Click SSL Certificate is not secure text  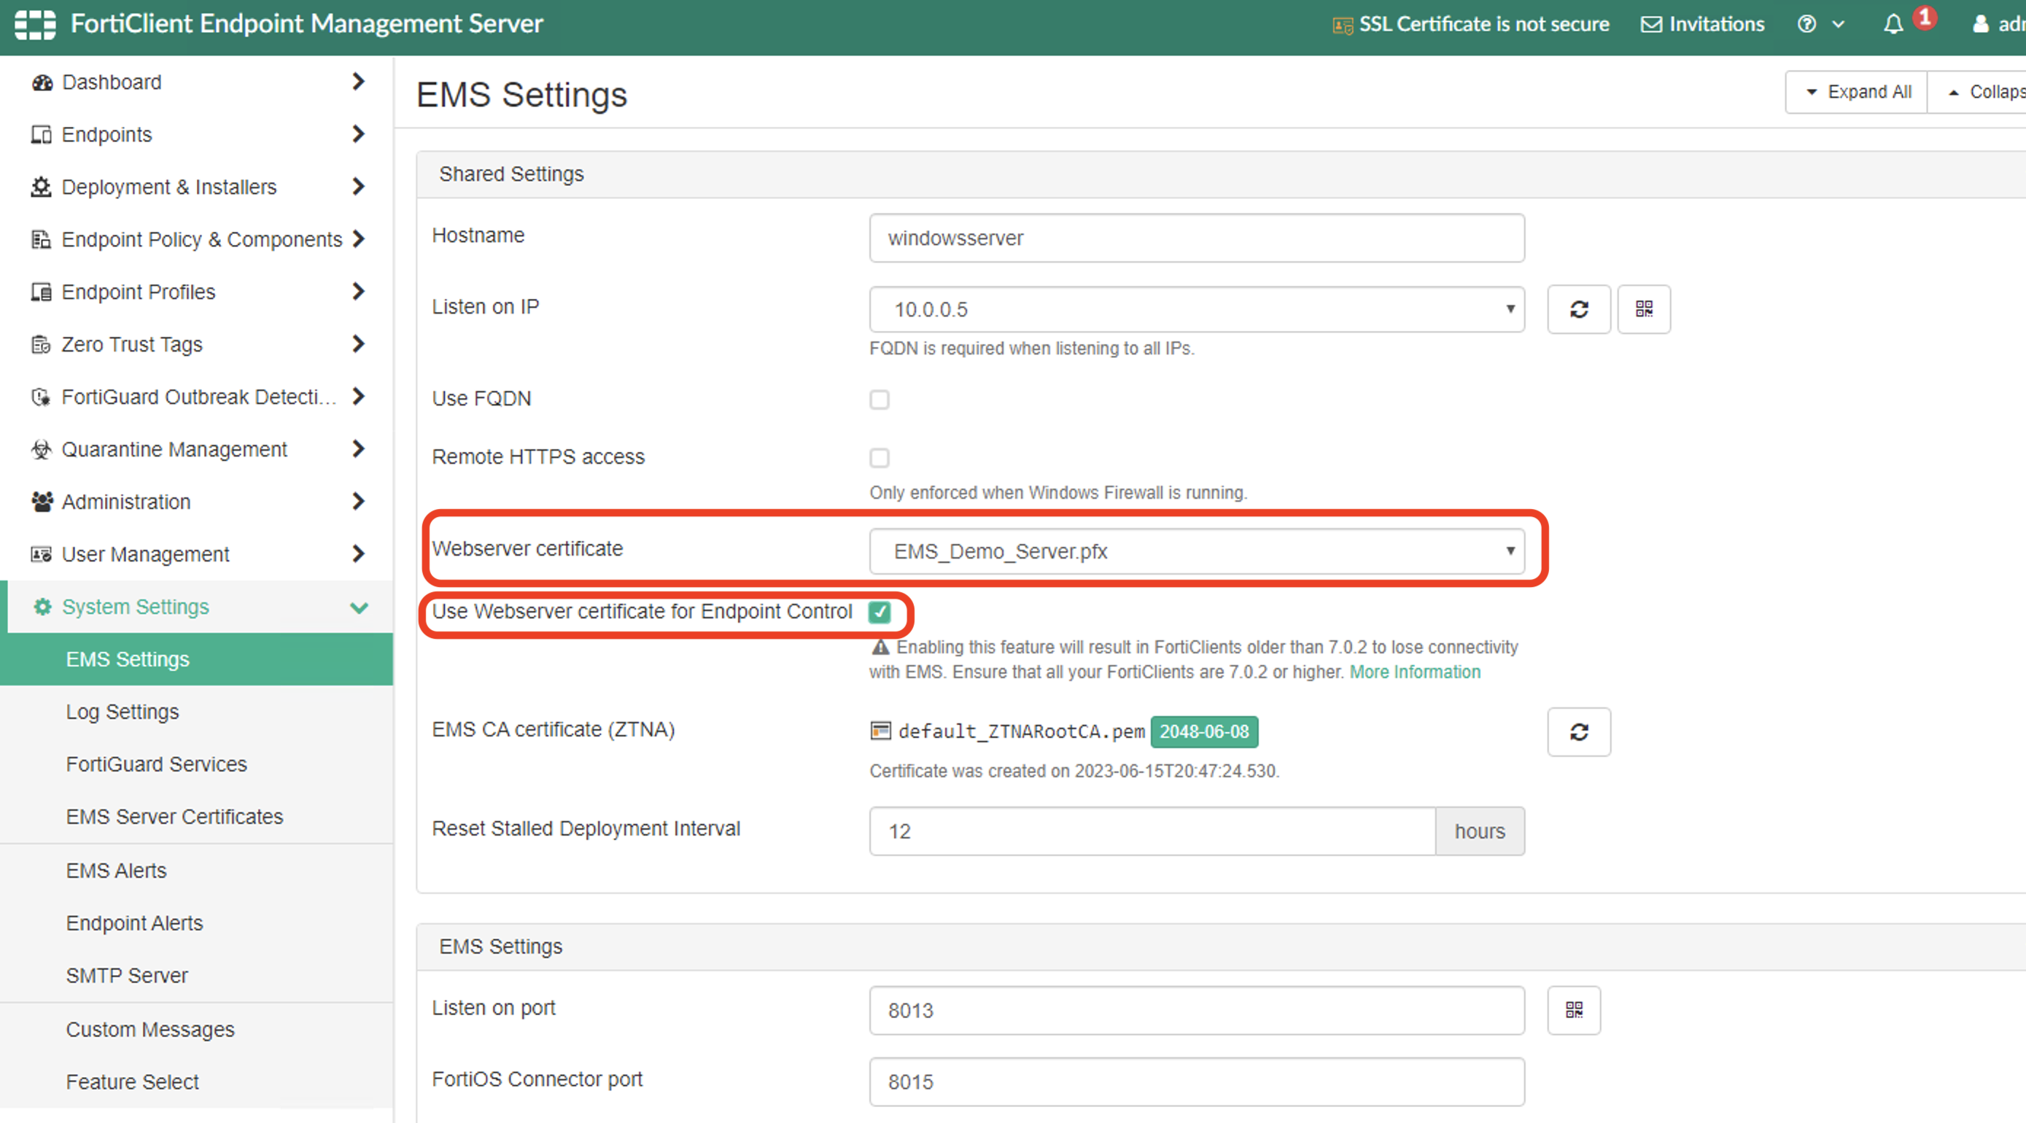tap(1484, 24)
